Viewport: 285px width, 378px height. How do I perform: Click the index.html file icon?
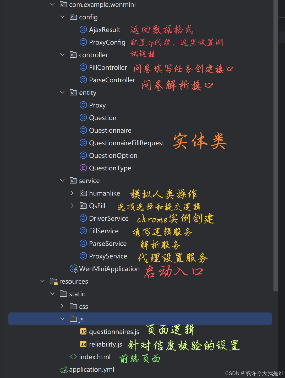pos(73,357)
